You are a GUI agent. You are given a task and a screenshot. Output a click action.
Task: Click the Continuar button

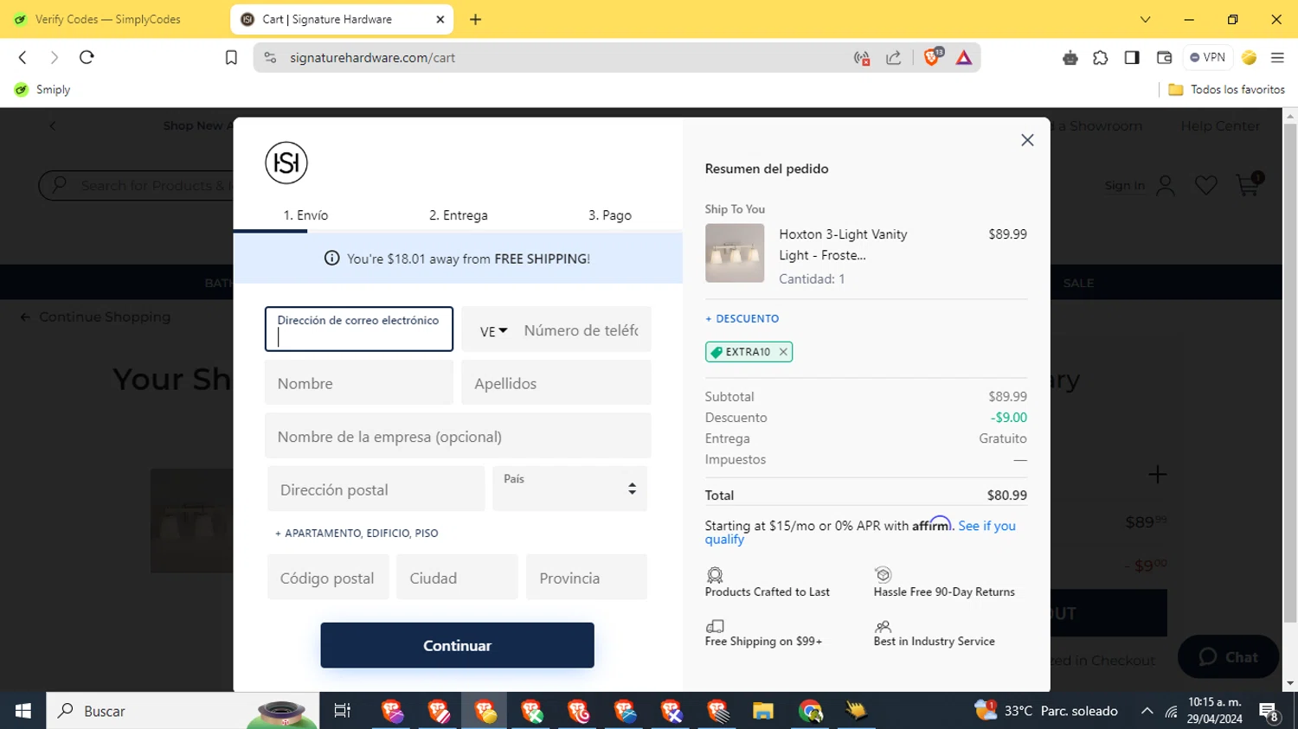click(457, 645)
